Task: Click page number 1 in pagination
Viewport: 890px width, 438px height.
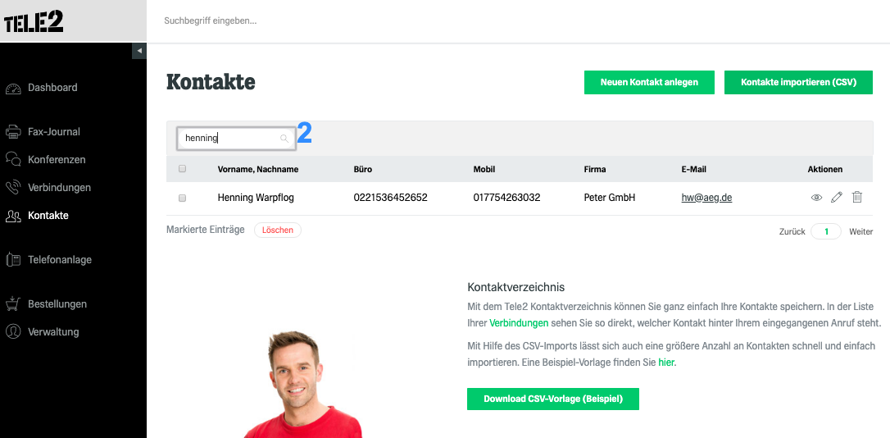Action: (x=826, y=232)
